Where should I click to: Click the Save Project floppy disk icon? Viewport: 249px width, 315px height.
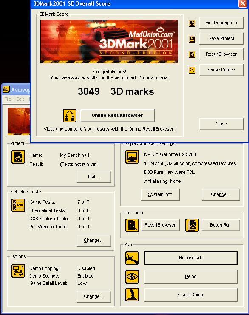[x=192, y=39]
